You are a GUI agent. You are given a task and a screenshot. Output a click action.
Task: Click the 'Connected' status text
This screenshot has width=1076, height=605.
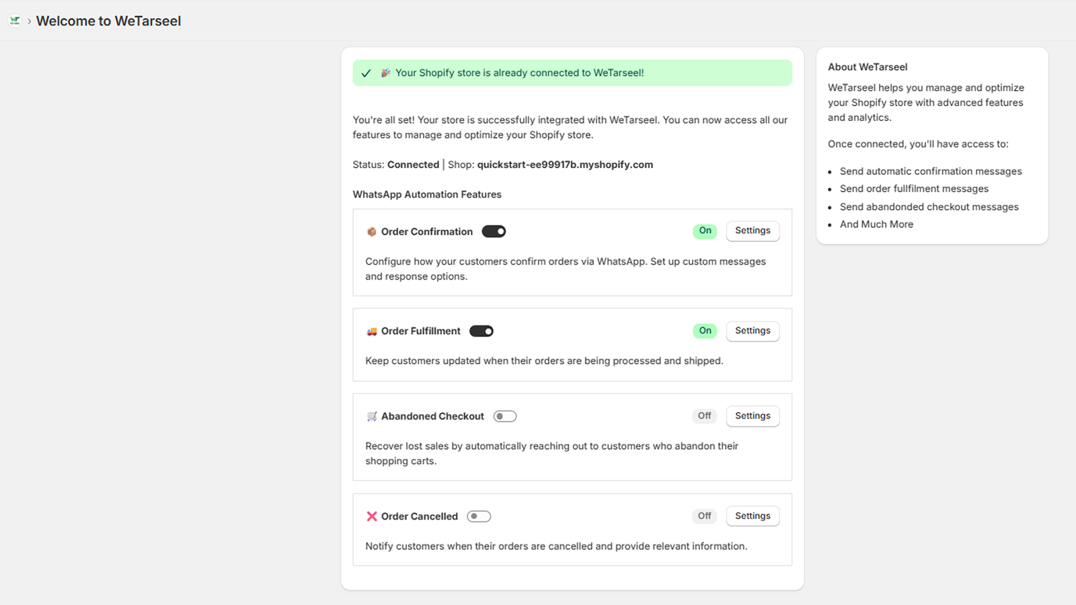click(413, 165)
